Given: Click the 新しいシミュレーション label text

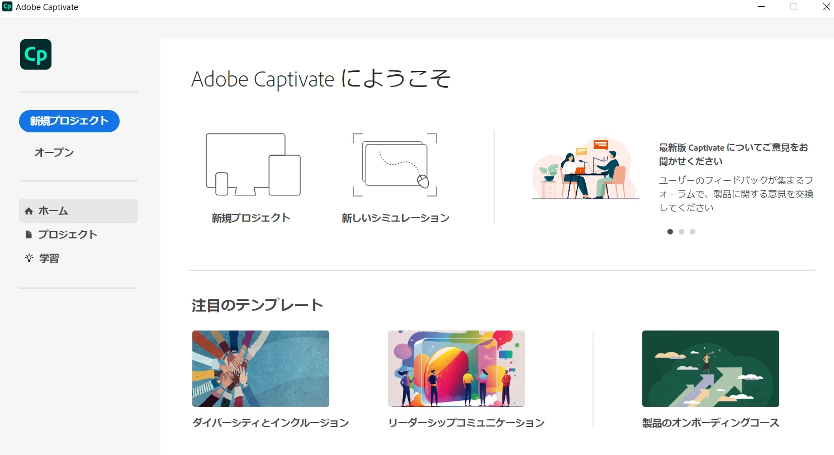Looking at the screenshot, I should click(396, 218).
